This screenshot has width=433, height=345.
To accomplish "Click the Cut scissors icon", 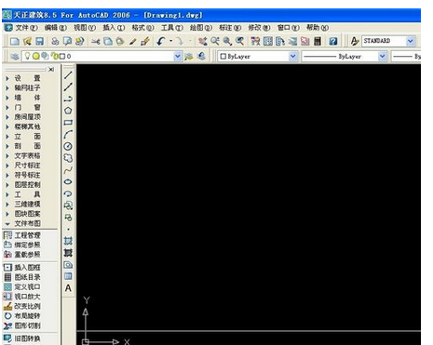I will (x=95, y=41).
